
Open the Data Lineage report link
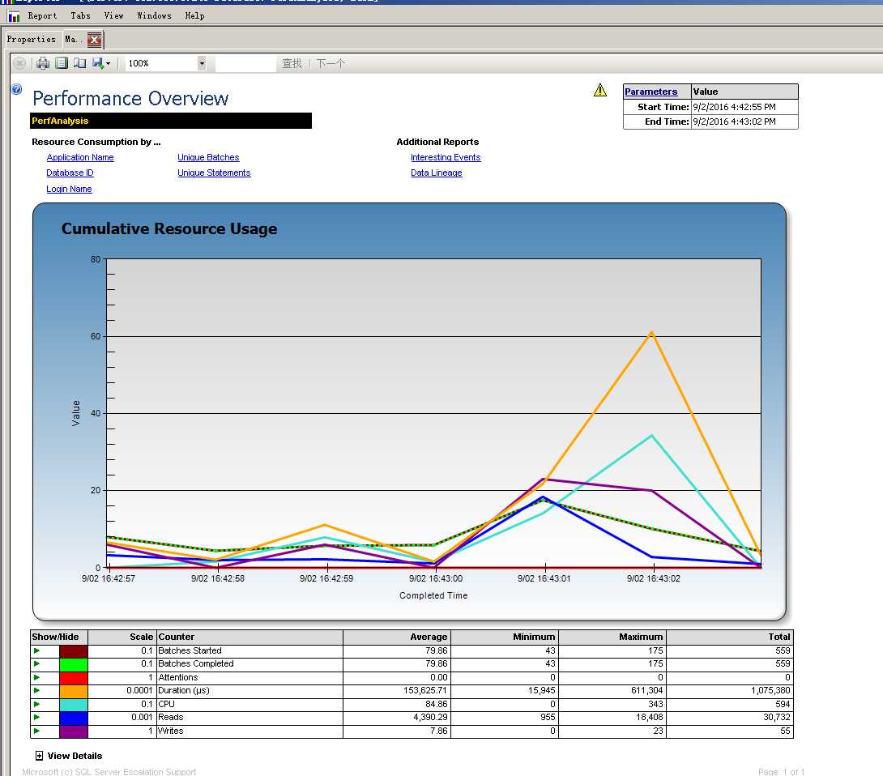[437, 173]
